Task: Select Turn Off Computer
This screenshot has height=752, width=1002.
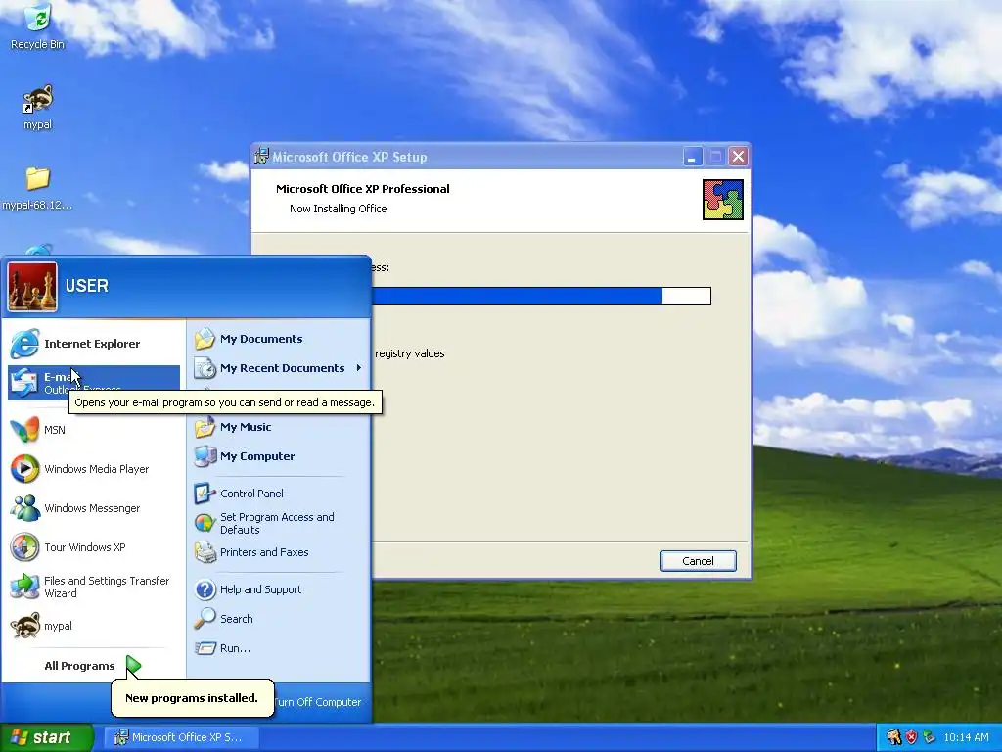Action: coord(318,702)
